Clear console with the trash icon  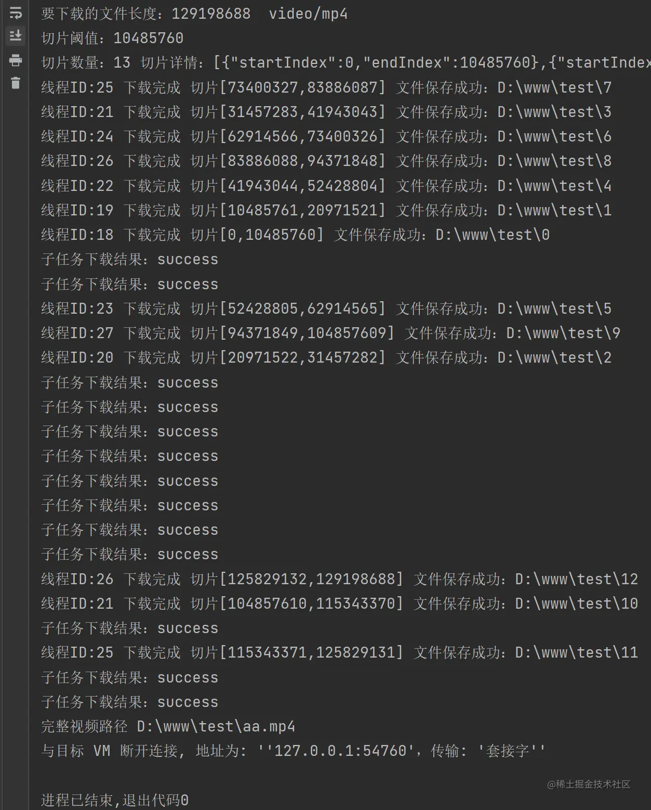(x=16, y=83)
